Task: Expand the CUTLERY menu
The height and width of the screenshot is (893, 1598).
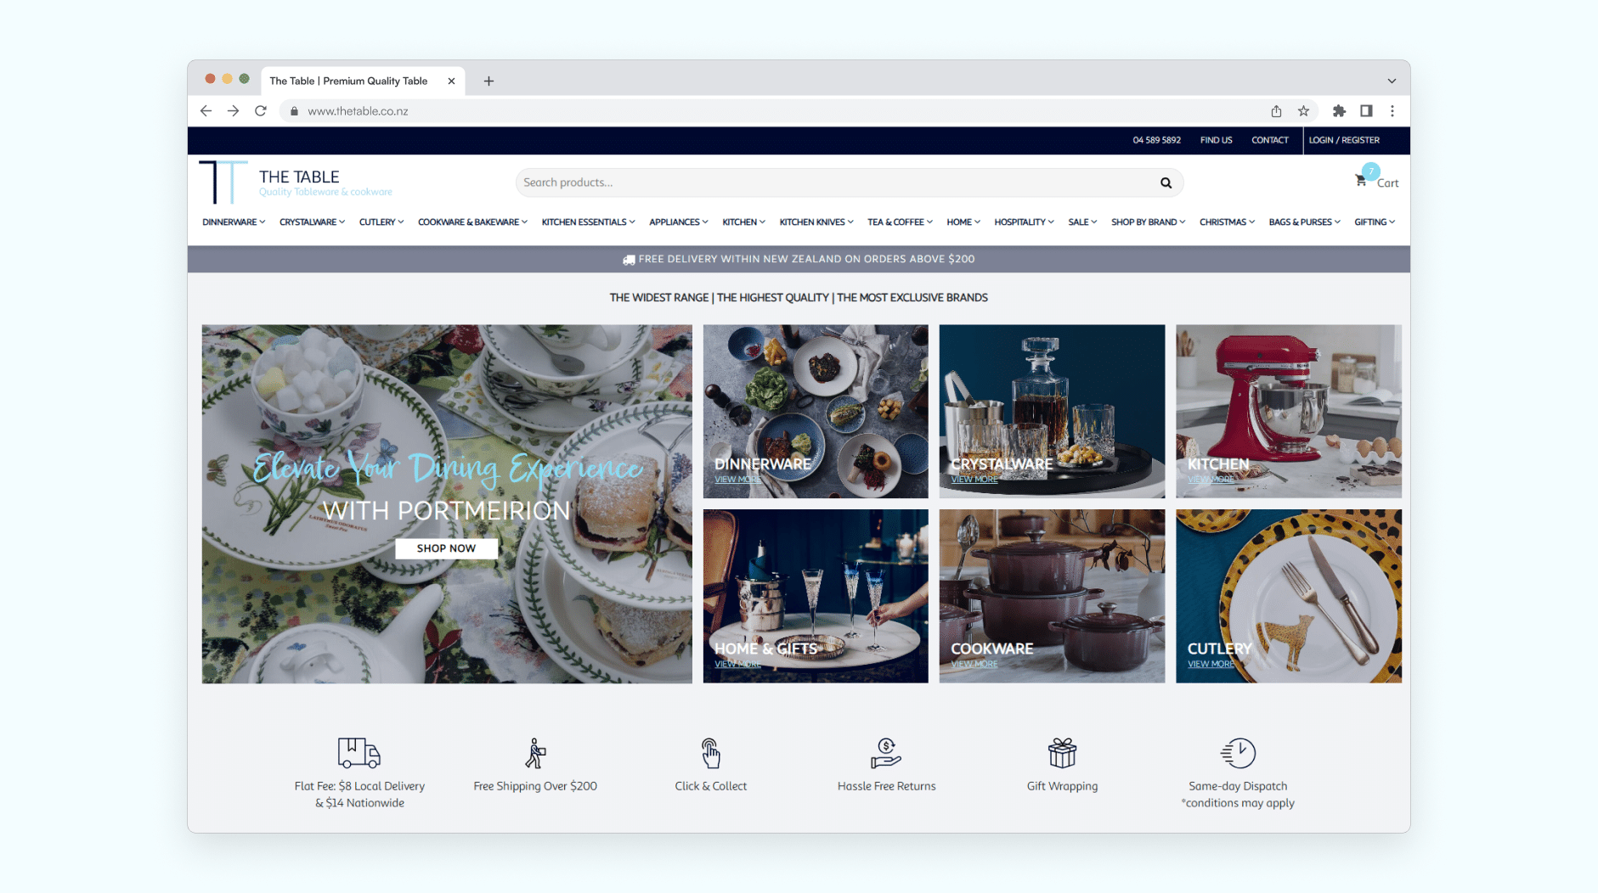Action: click(x=381, y=222)
